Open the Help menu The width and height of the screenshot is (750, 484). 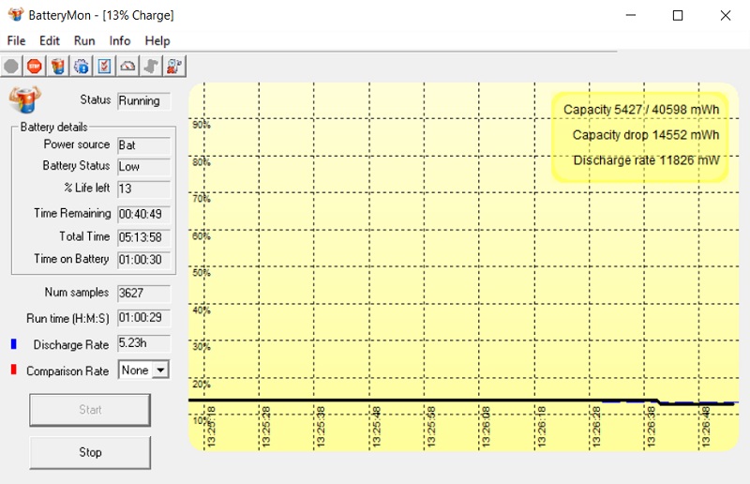coord(157,40)
